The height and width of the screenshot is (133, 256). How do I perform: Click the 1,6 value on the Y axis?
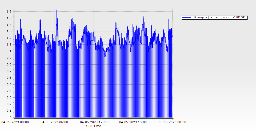click(x=9, y=12)
